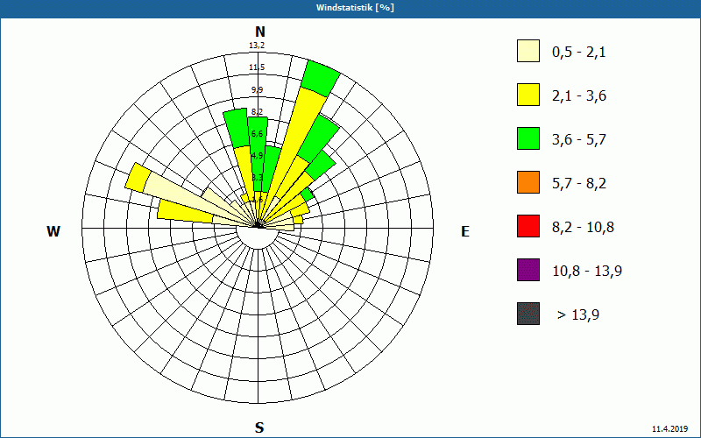Click the green 3,6 - 5,7 legend swatch
Screen dimensions: 701x438
tap(528, 138)
